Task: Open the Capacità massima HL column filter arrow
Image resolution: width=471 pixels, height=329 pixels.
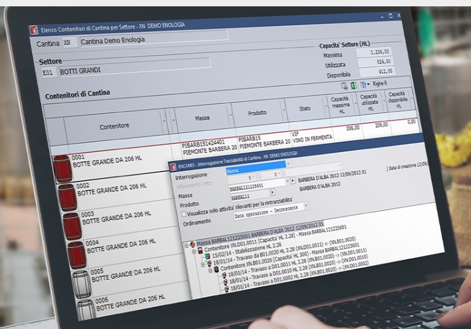Action: [356, 104]
